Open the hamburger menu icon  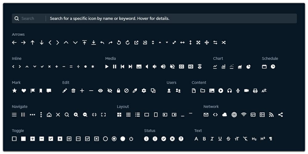coord(14,115)
